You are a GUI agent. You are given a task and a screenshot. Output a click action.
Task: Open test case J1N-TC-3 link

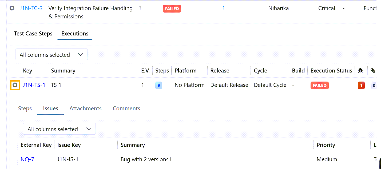pos(31,8)
